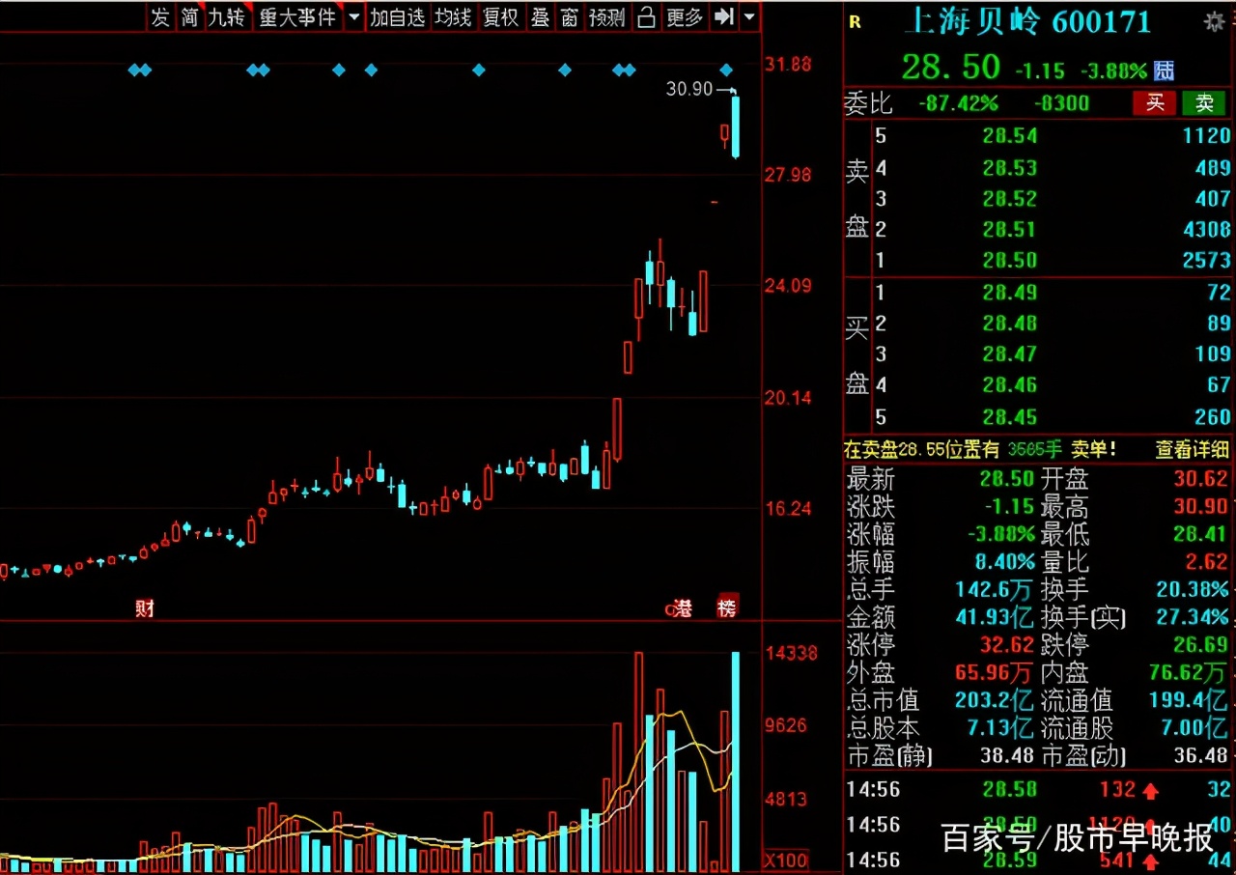Image resolution: width=1236 pixels, height=875 pixels.
Task: Add the stock via 加自选
Action: [x=397, y=17]
